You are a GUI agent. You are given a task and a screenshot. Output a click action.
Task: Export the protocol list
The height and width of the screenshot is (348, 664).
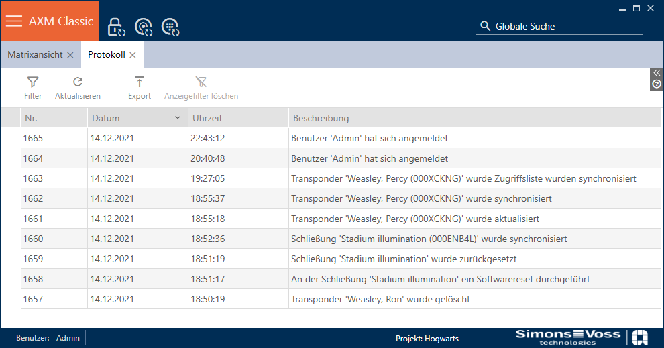(140, 88)
